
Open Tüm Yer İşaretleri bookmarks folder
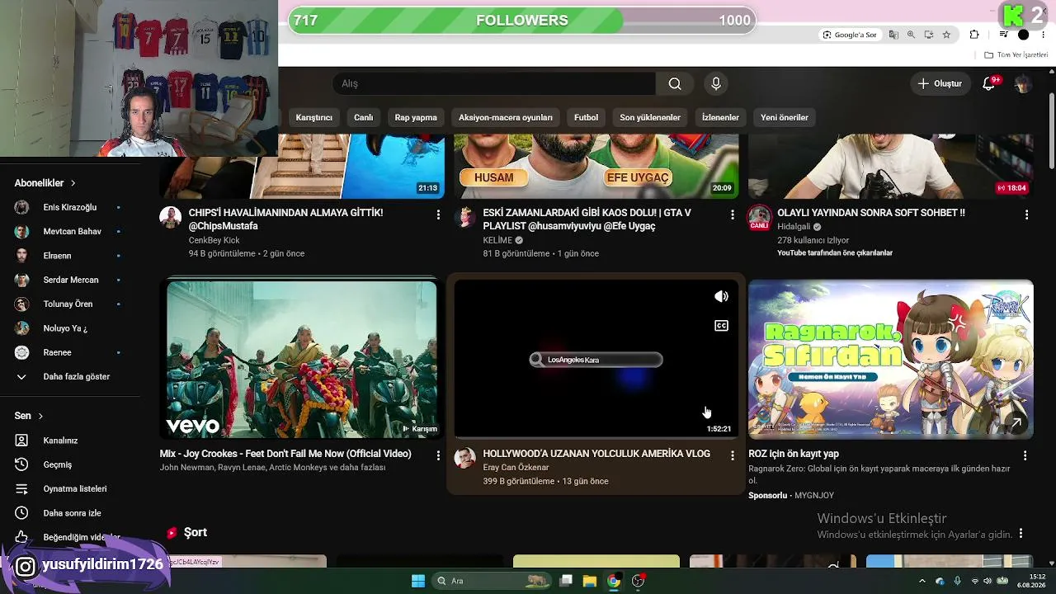point(1016,55)
